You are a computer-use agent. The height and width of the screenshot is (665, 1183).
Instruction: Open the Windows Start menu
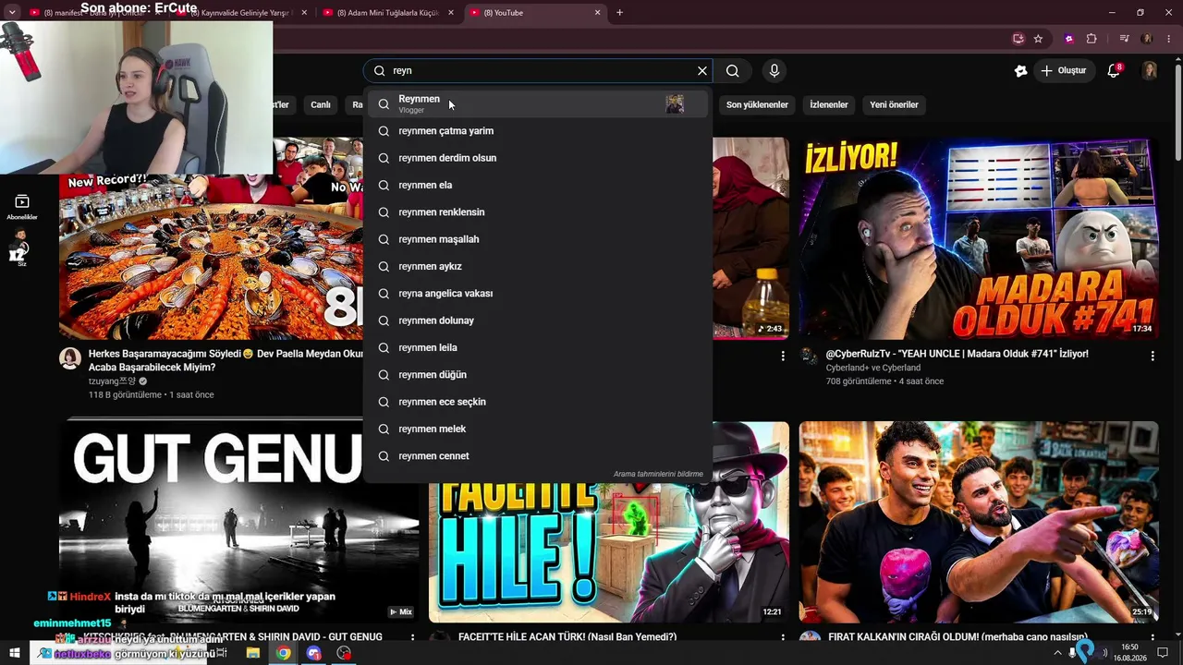[x=14, y=653]
